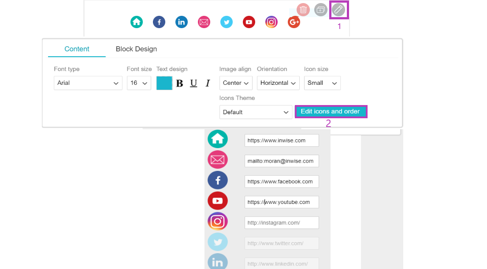Select the LinkedIn social icon
487x269 pixels.
[x=181, y=22]
